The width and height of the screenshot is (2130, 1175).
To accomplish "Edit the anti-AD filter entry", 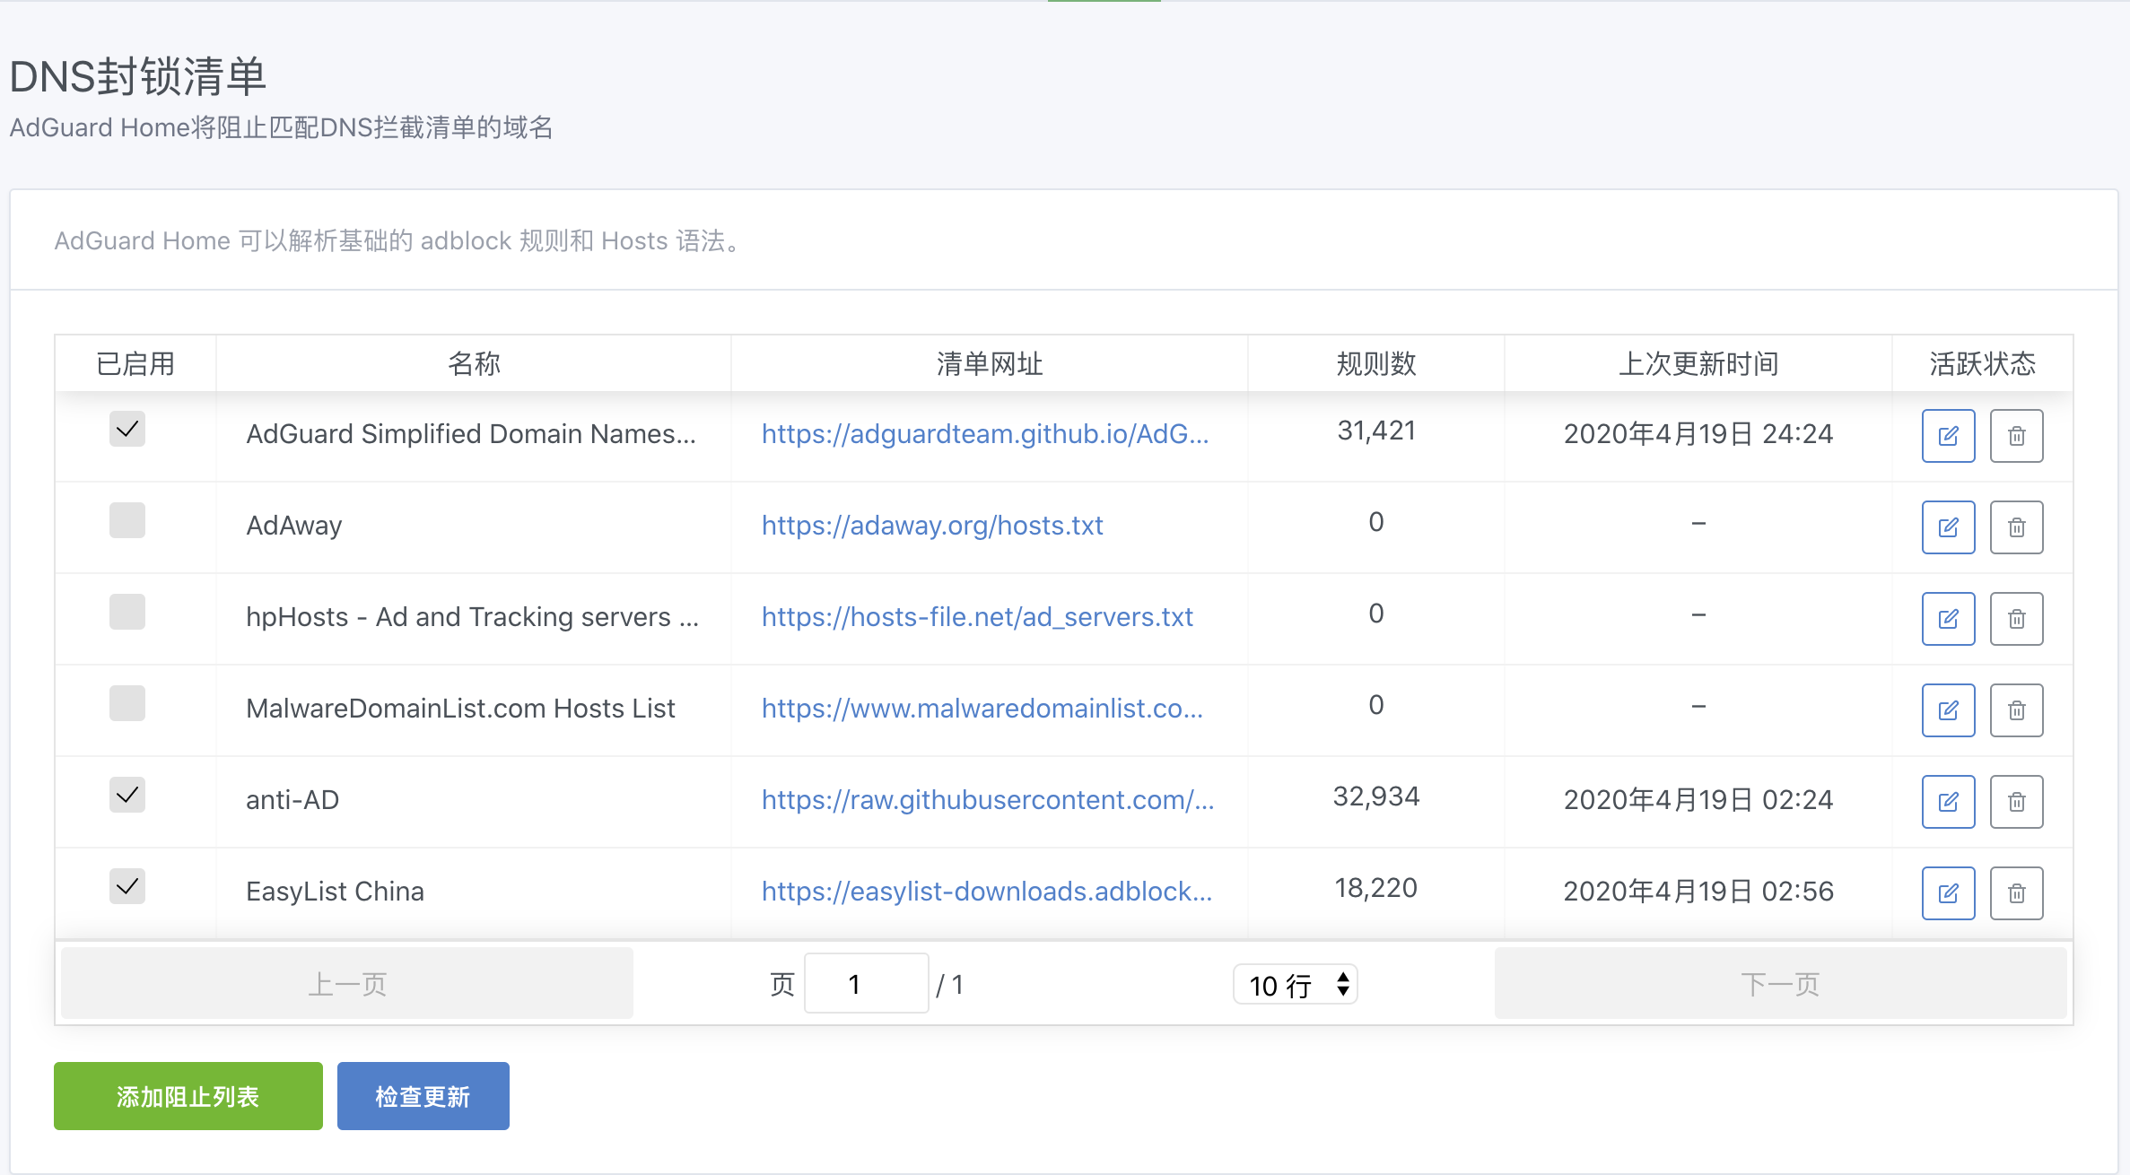I will tap(1948, 802).
